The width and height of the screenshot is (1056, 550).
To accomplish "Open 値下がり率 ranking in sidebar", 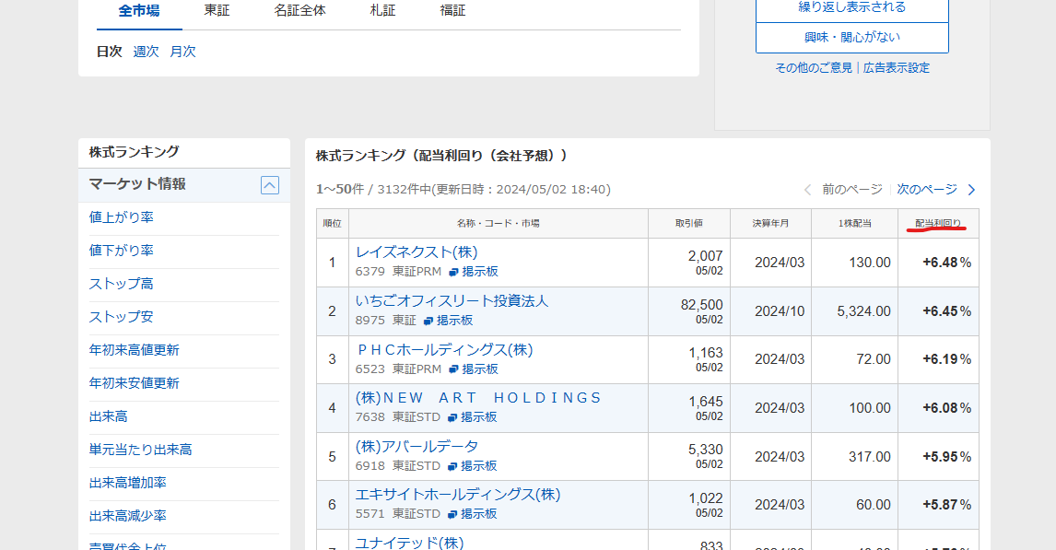I will 122,251.
